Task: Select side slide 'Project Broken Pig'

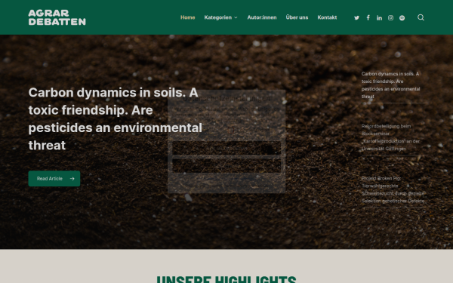Action: (x=393, y=189)
